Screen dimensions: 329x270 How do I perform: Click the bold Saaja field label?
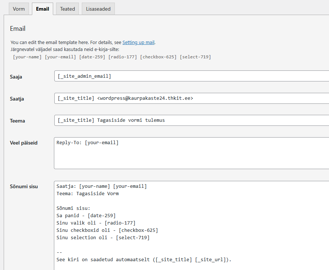[16, 77]
